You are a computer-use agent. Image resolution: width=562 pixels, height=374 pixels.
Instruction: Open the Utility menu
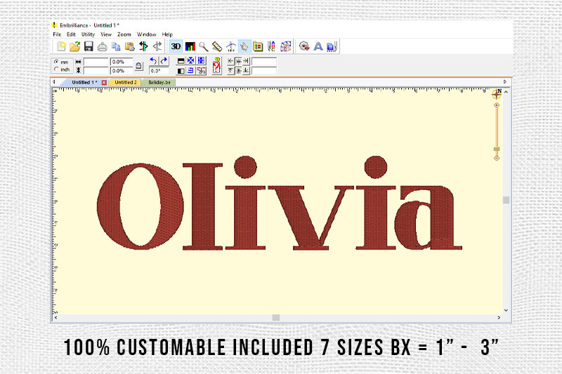pos(88,34)
